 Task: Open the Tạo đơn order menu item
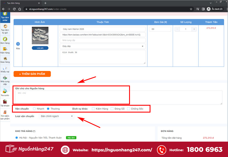[x=5, y=17]
